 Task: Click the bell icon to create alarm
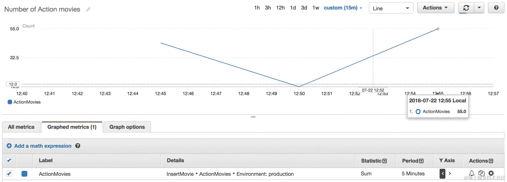point(472,173)
